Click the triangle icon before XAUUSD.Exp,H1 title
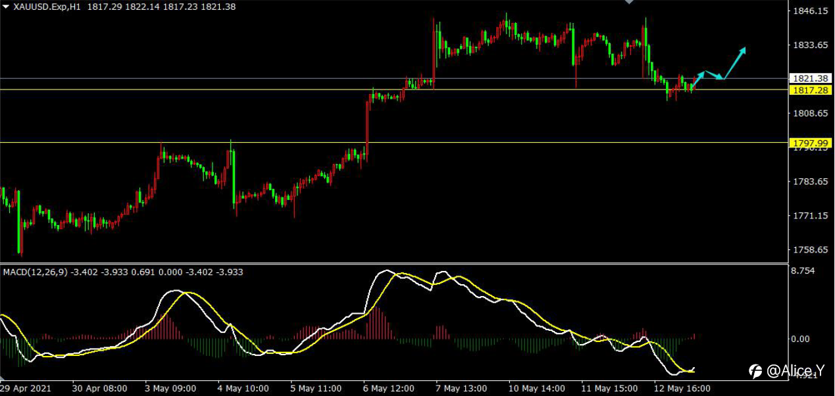Viewport: 835px width, 396px height. (x=6, y=6)
